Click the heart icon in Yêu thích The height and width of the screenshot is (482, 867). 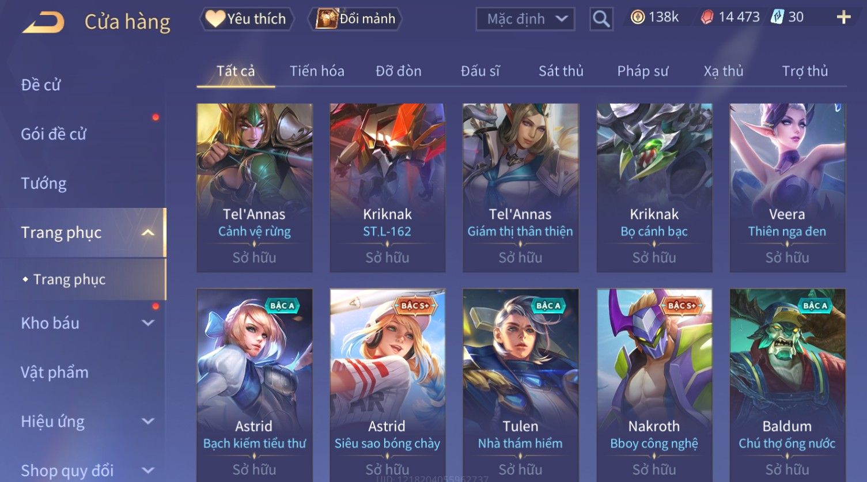pos(215,19)
